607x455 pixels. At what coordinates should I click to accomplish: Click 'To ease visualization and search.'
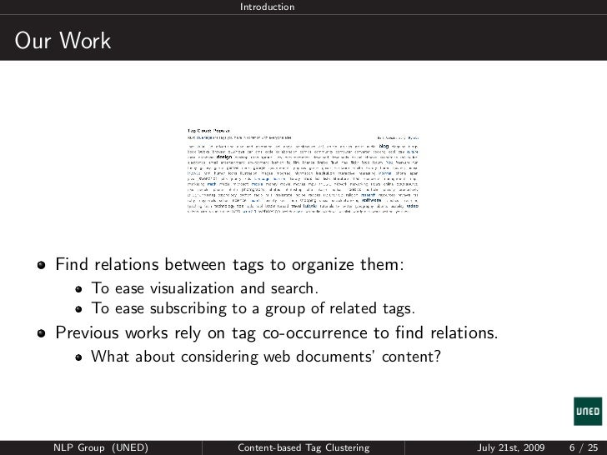205,288
